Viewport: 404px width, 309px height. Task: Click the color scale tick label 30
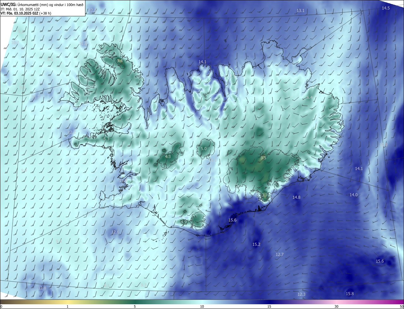[336, 306]
